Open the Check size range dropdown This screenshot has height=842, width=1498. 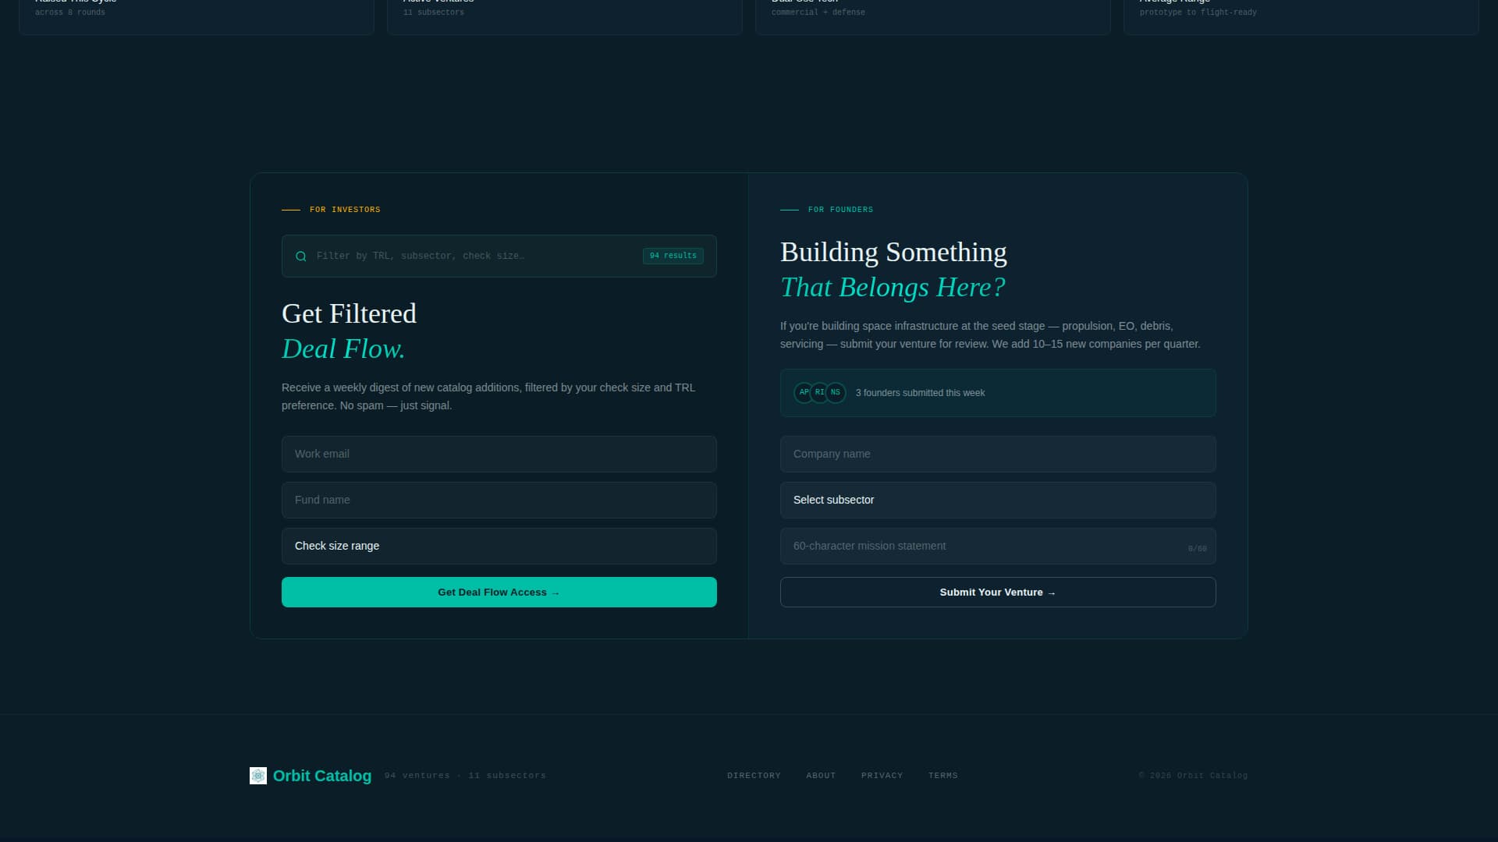[499, 547]
